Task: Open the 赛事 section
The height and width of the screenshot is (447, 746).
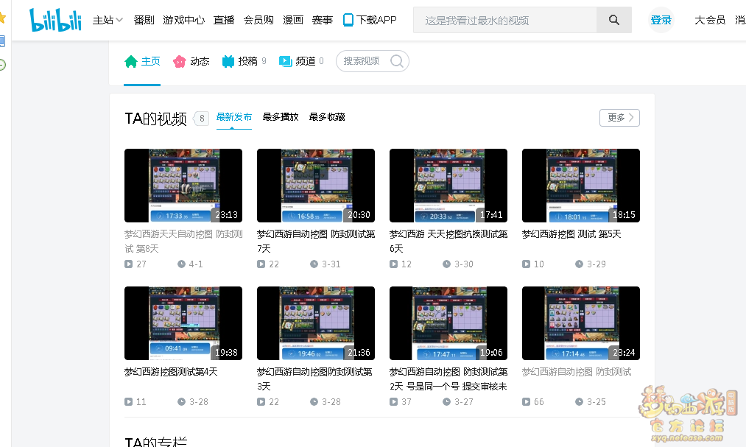Action: point(322,20)
